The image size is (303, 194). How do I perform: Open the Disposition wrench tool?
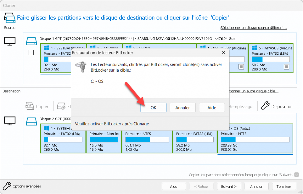click(266, 106)
